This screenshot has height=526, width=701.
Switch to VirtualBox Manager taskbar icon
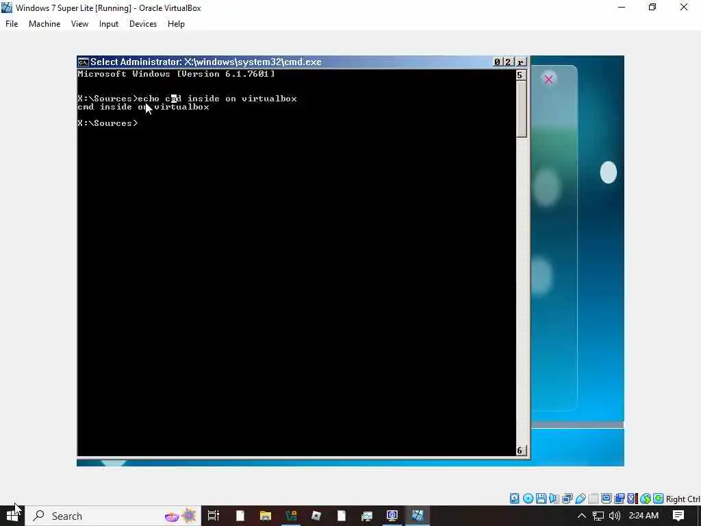(392, 516)
